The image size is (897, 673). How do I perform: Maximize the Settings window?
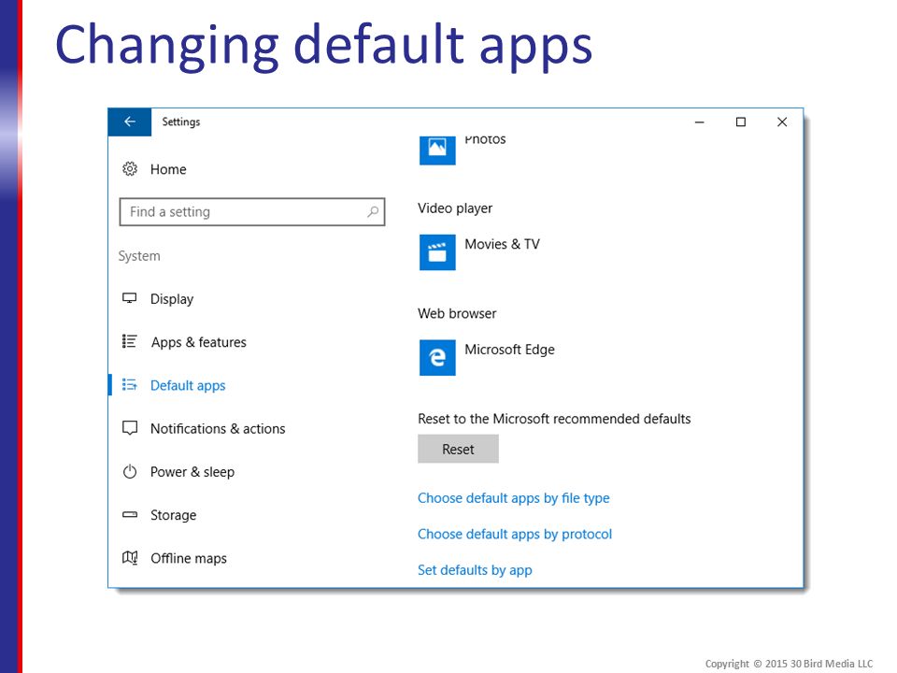click(741, 122)
